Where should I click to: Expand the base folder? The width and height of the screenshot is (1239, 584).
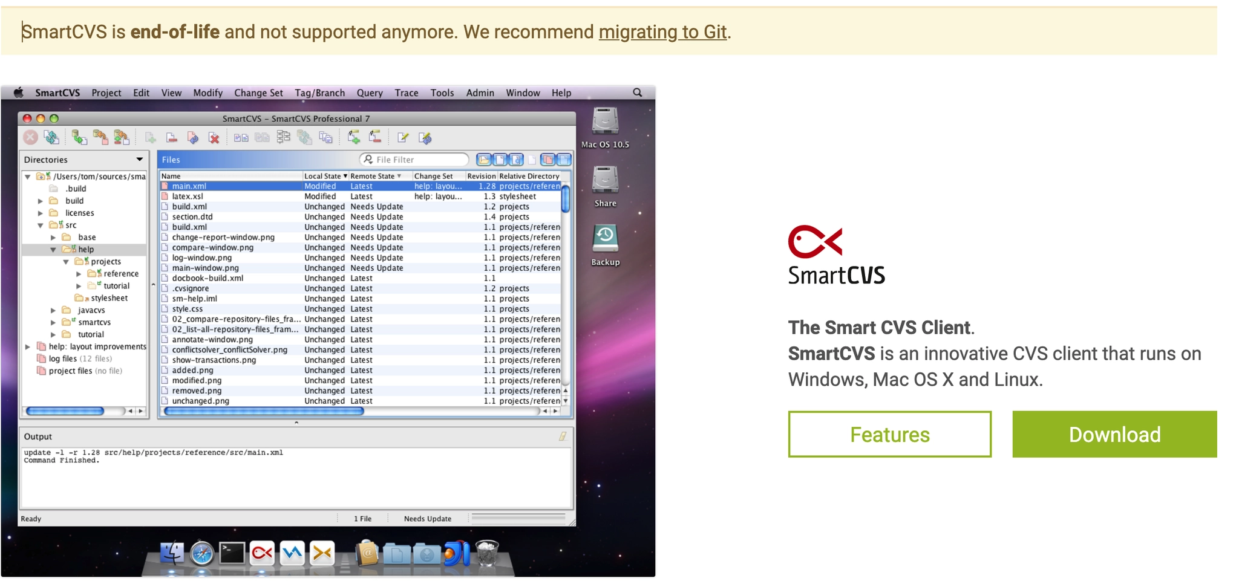[x=53, y=238]
